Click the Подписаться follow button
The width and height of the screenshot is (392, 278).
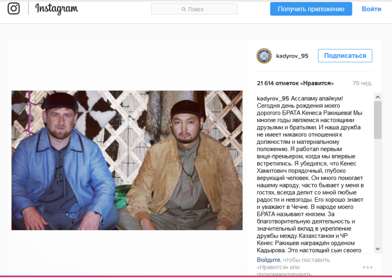[345, 56]
